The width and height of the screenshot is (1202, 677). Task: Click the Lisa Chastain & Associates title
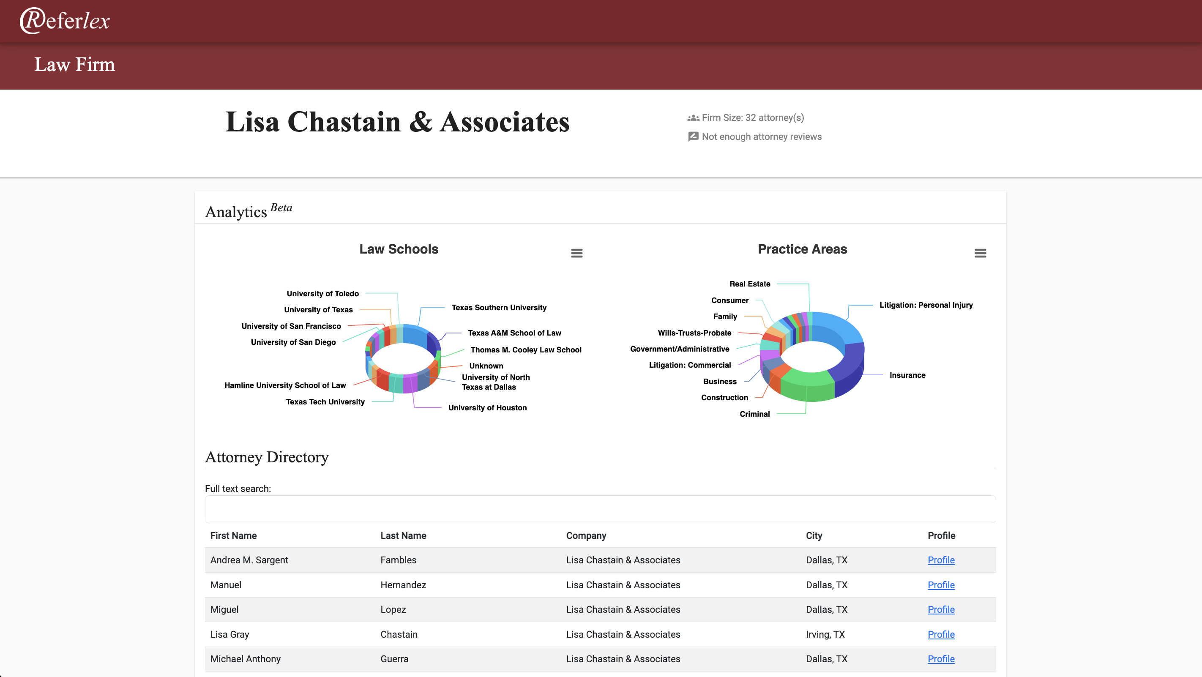point(397,122)
